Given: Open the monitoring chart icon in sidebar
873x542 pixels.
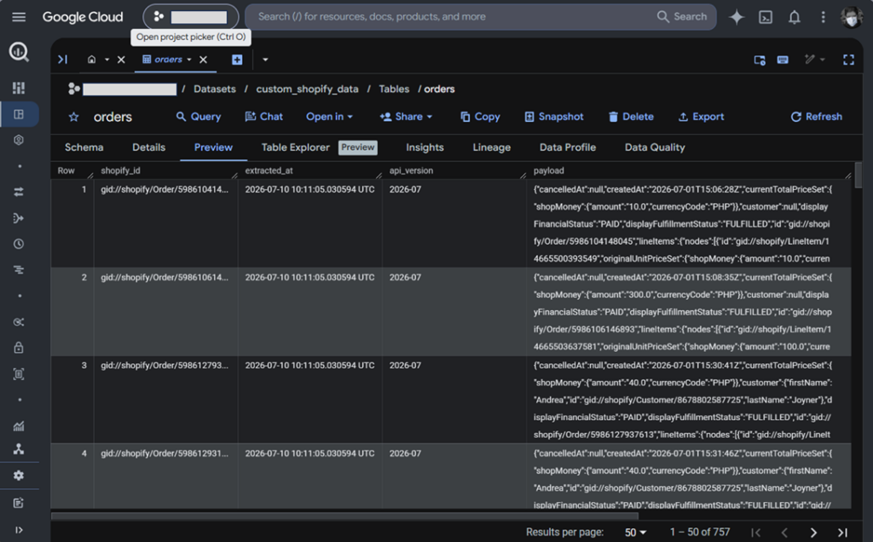Looking at the screenshot, I should pyautogui.click(x=19, y=426).
